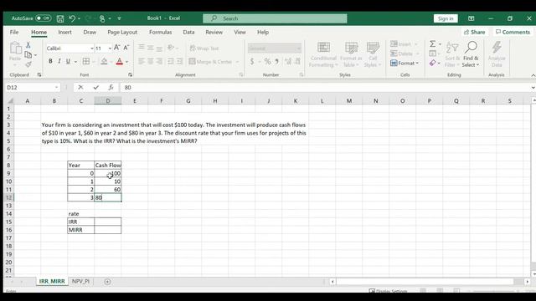Click the Font Color red A
The image size is (536, 301).
[x=119, y=61]
